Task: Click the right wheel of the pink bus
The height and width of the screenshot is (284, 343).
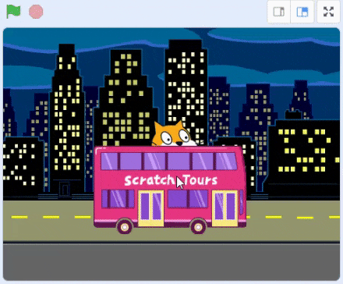Action: click(199, 226)
